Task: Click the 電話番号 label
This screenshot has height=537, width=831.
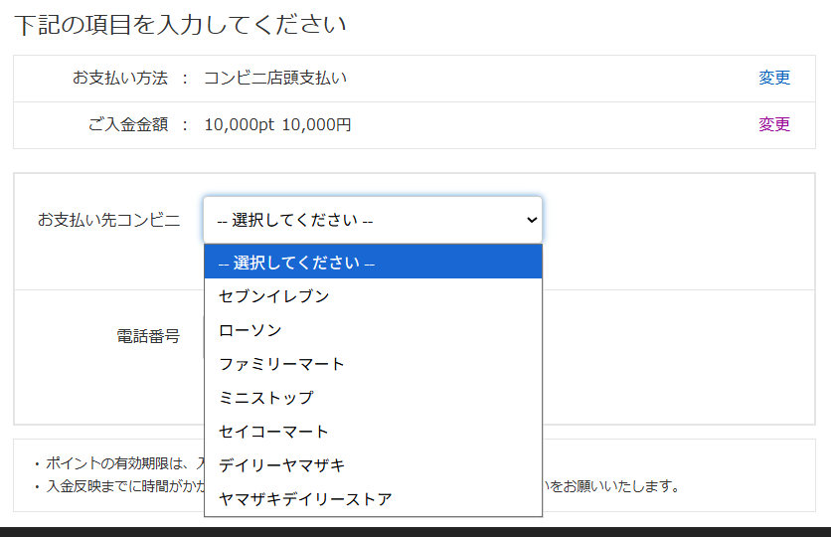Action: point(148,336)
